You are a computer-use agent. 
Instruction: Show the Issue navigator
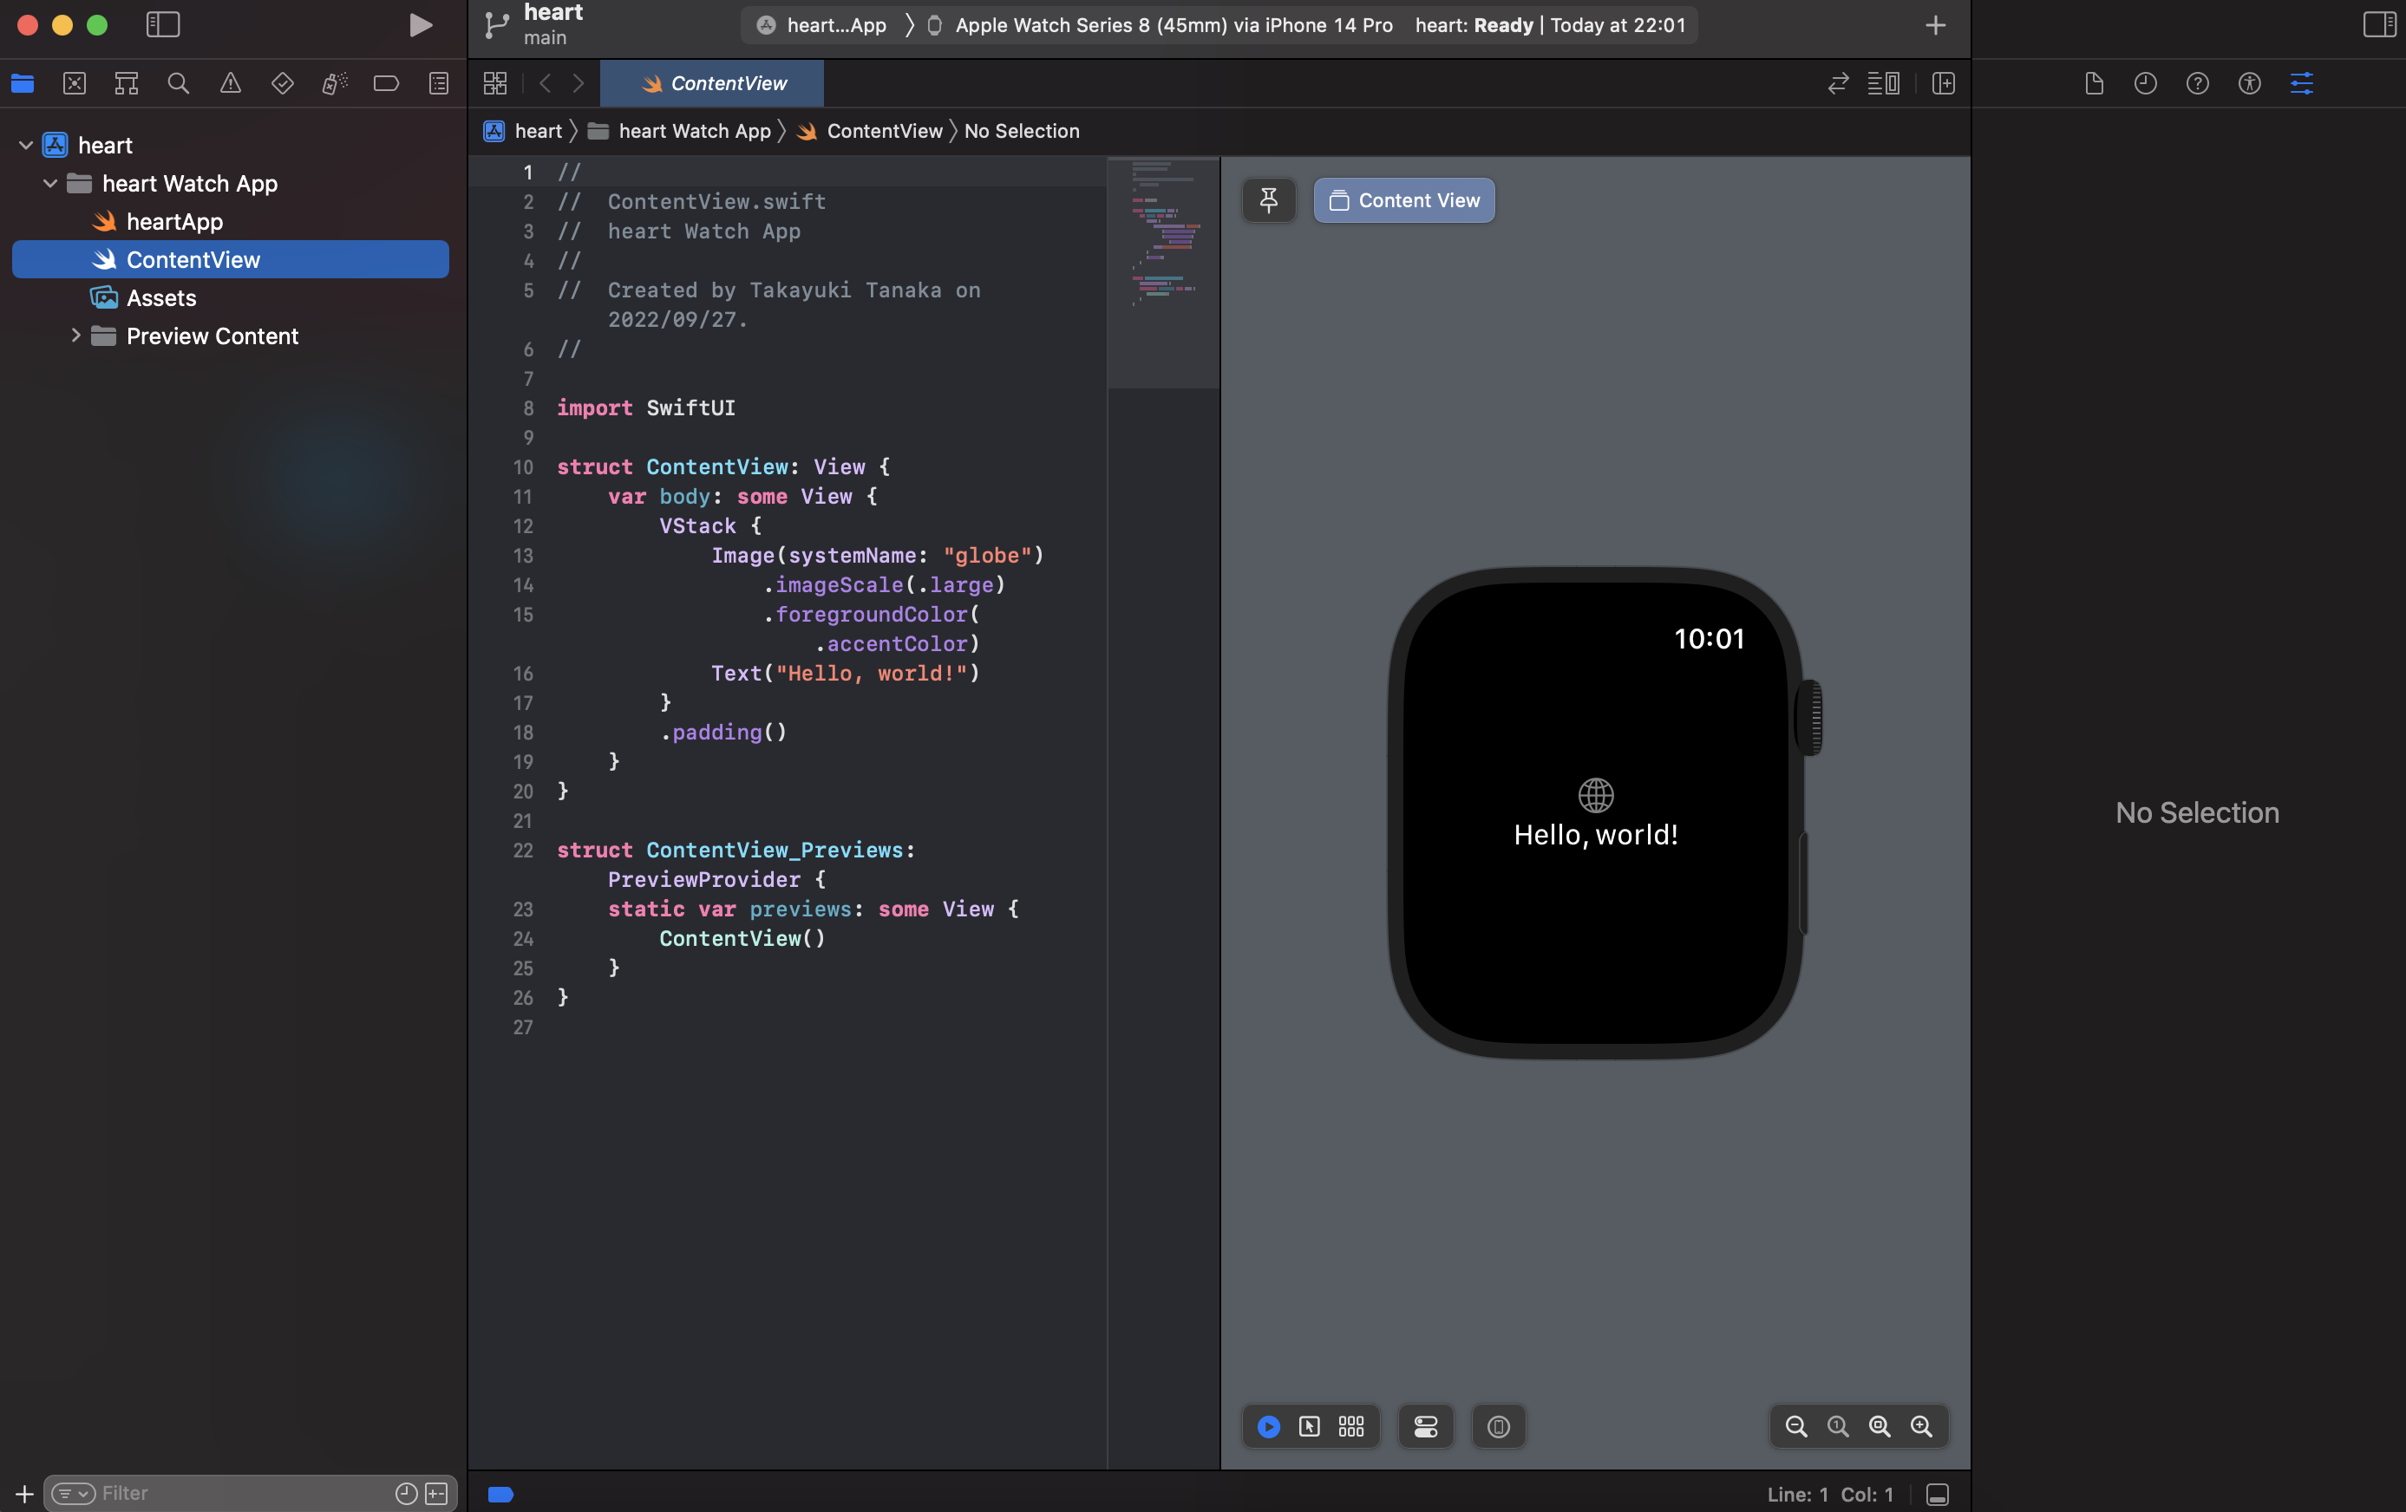[x=230, y=84]
